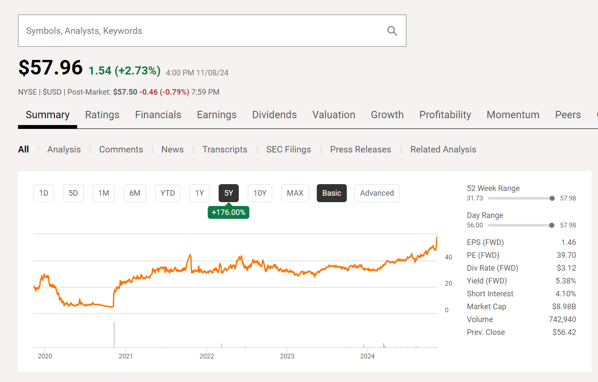Select the 1M timeframe
Screen dimensions: 598x382
103,193
